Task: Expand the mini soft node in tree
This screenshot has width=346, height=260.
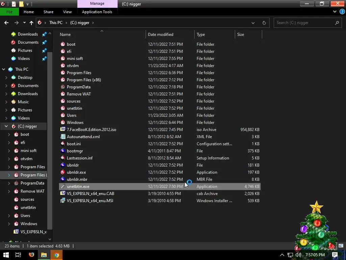Action: pyautogui.click(x=9, y=151)
